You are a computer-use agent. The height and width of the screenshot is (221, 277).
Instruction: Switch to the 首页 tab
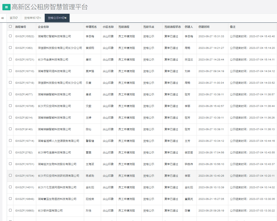[12, 18]
